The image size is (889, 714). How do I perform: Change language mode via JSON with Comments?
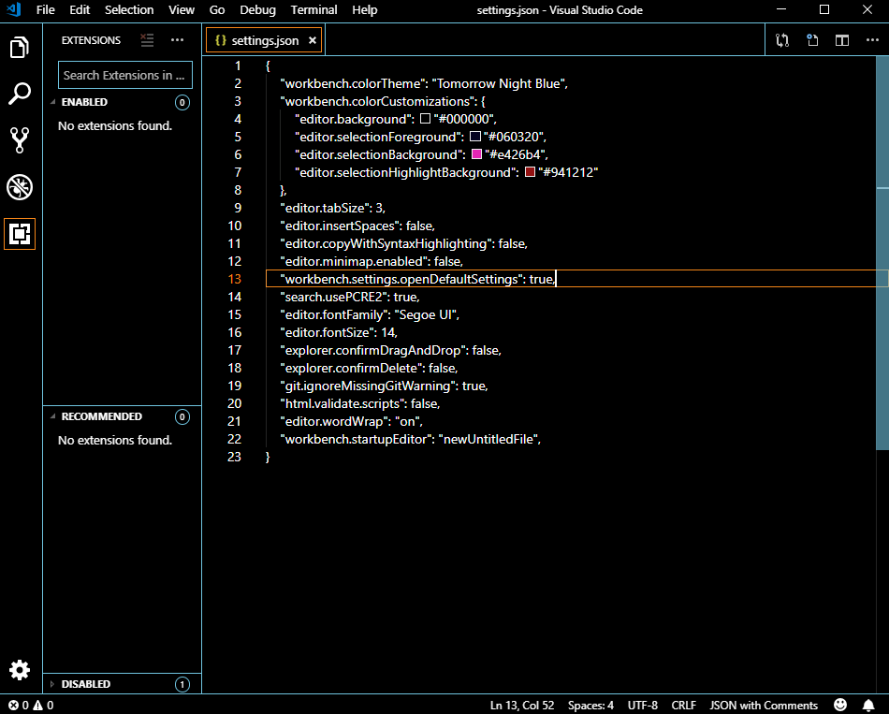(x=762, y=705)
